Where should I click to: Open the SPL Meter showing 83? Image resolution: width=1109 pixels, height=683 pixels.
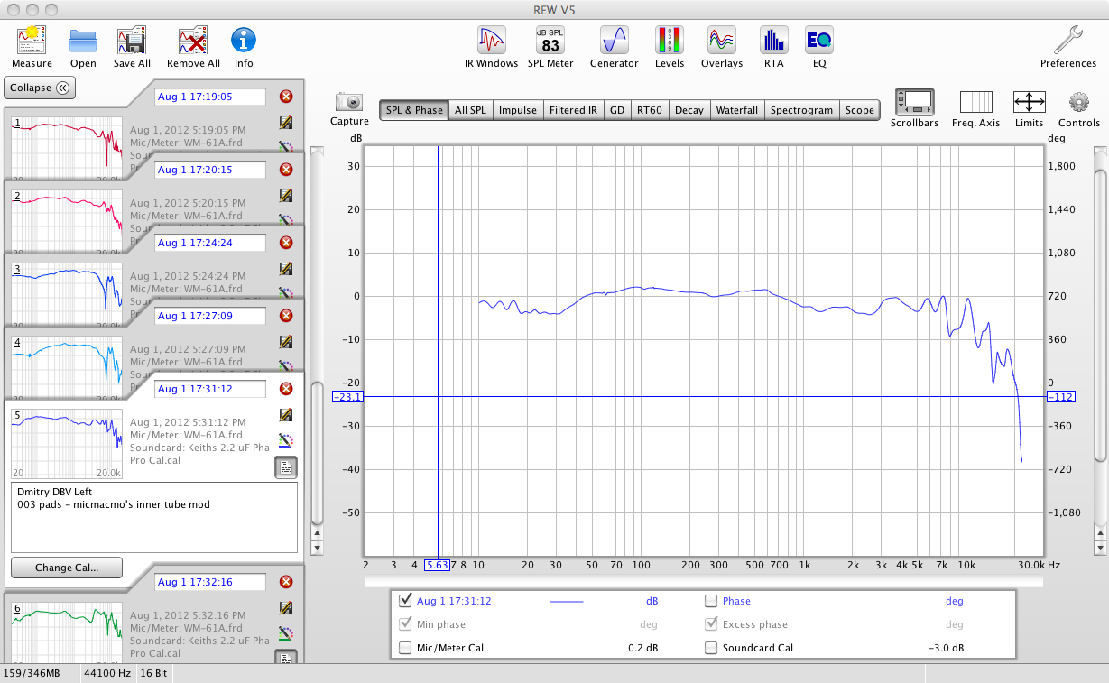550,41
